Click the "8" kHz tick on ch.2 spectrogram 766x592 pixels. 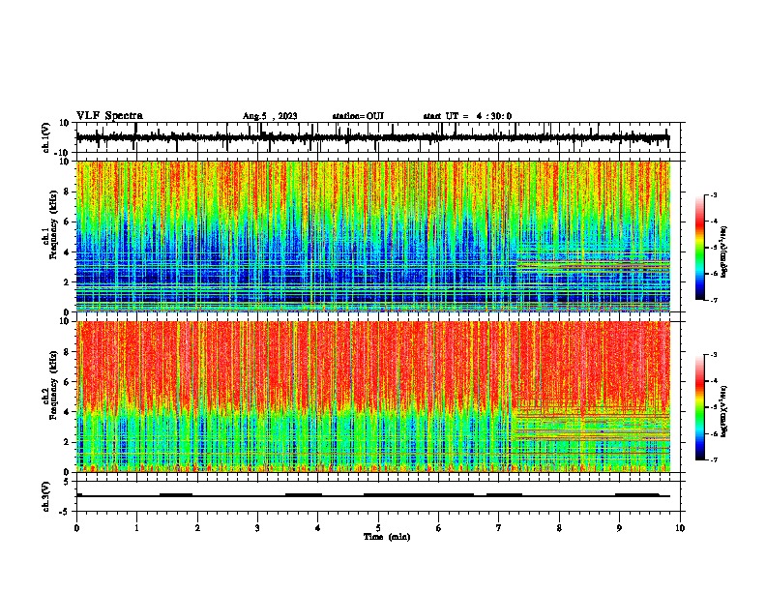[67, 352]
